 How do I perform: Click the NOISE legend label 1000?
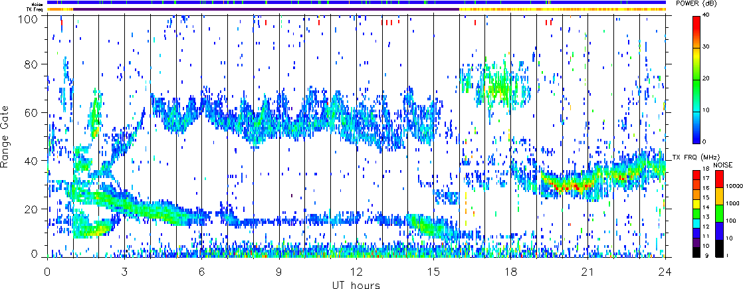731,204
